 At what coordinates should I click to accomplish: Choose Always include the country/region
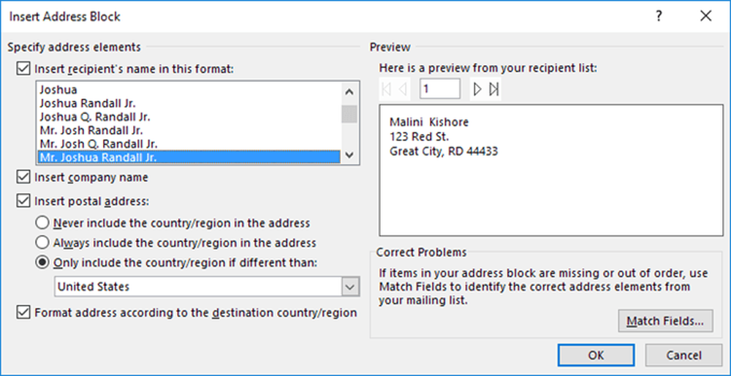point(42,243)
